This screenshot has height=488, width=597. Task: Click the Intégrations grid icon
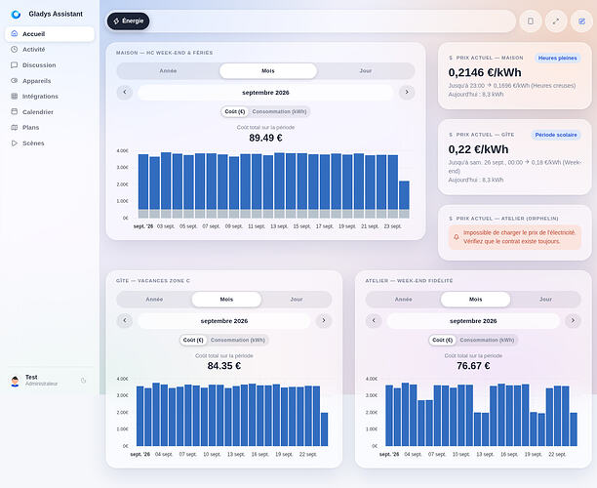[15, 96]
